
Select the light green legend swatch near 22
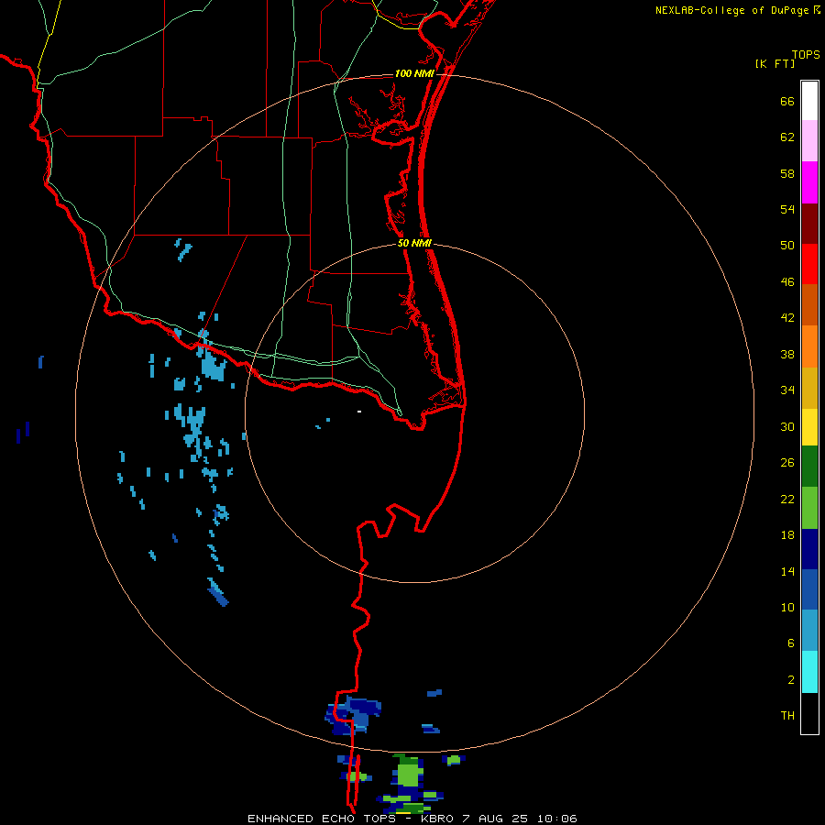click(809, 508)
